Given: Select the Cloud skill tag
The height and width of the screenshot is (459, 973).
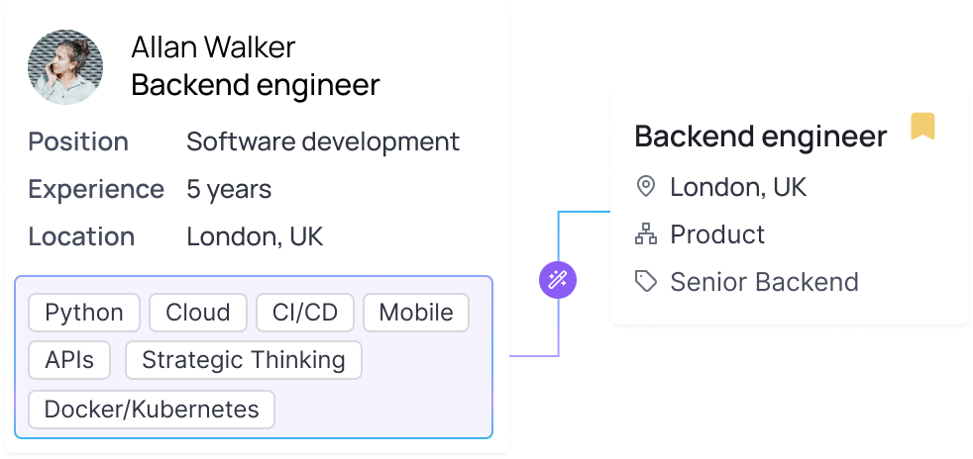Looking at the screenshot, I should [198, 313].
